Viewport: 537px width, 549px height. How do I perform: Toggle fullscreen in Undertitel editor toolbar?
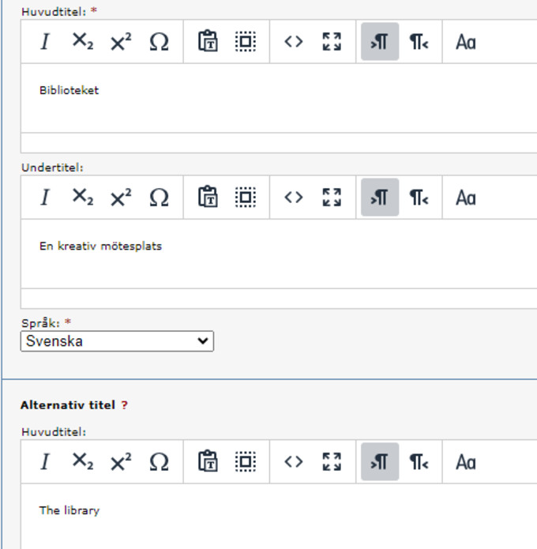pos(332,197)
